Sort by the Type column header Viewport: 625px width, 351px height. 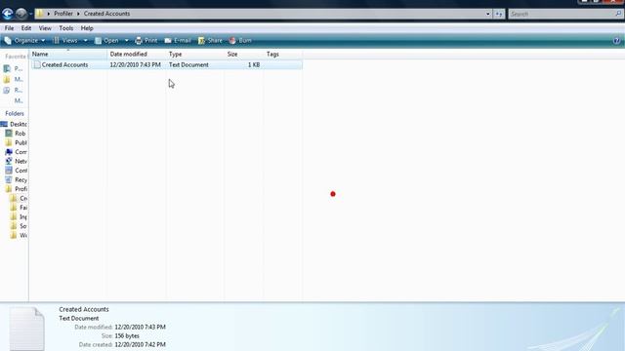(195, 55)
